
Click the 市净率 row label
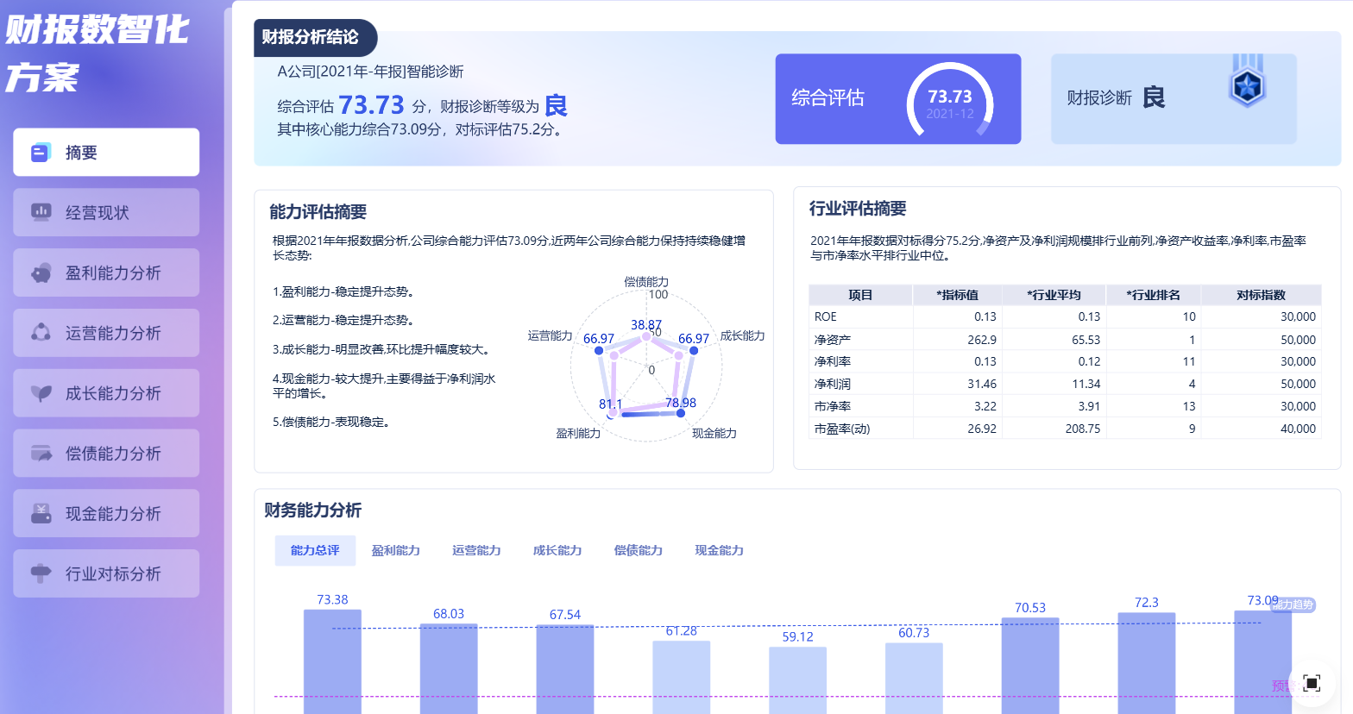click(833, 406)
